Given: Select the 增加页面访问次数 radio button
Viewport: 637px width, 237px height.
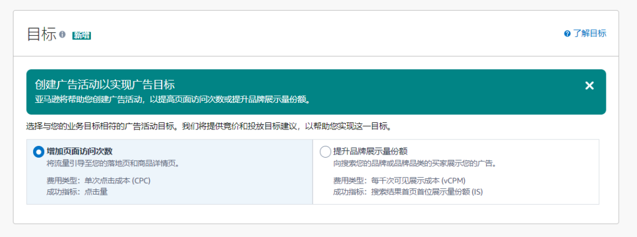Looking at the screenshot, I should [x=39, y=152].
